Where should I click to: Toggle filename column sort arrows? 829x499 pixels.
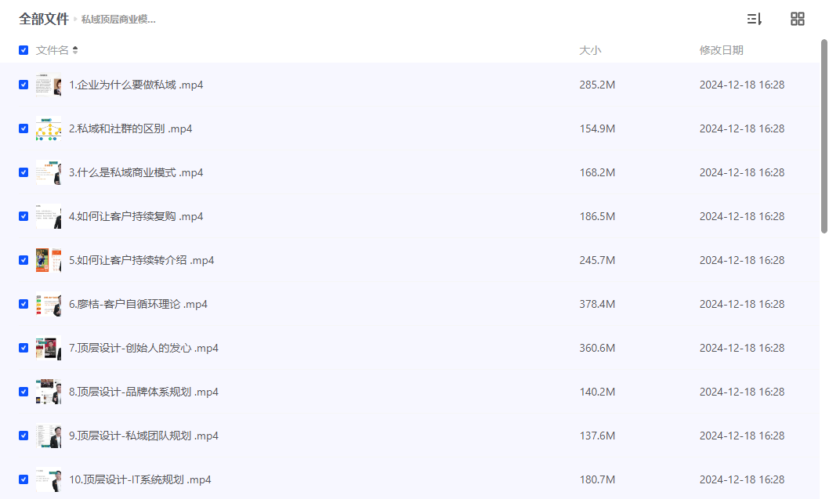[x=75, y=50]
